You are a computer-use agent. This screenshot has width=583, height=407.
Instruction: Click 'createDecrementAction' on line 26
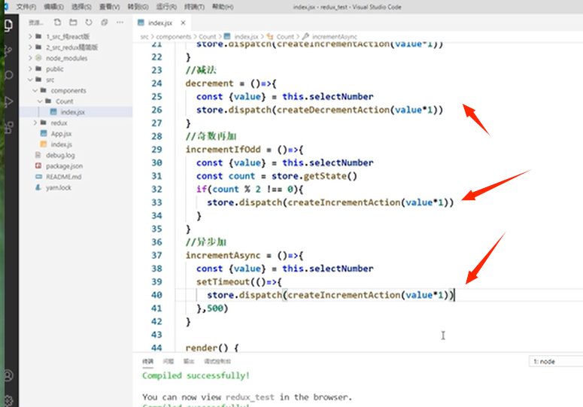[x=332, y=110]
